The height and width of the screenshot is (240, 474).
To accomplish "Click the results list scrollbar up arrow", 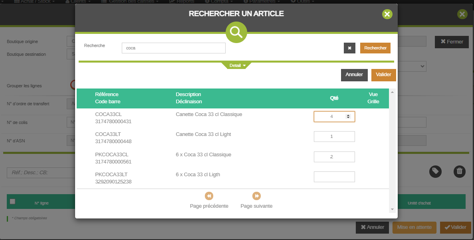I will (x=392, y=92).
